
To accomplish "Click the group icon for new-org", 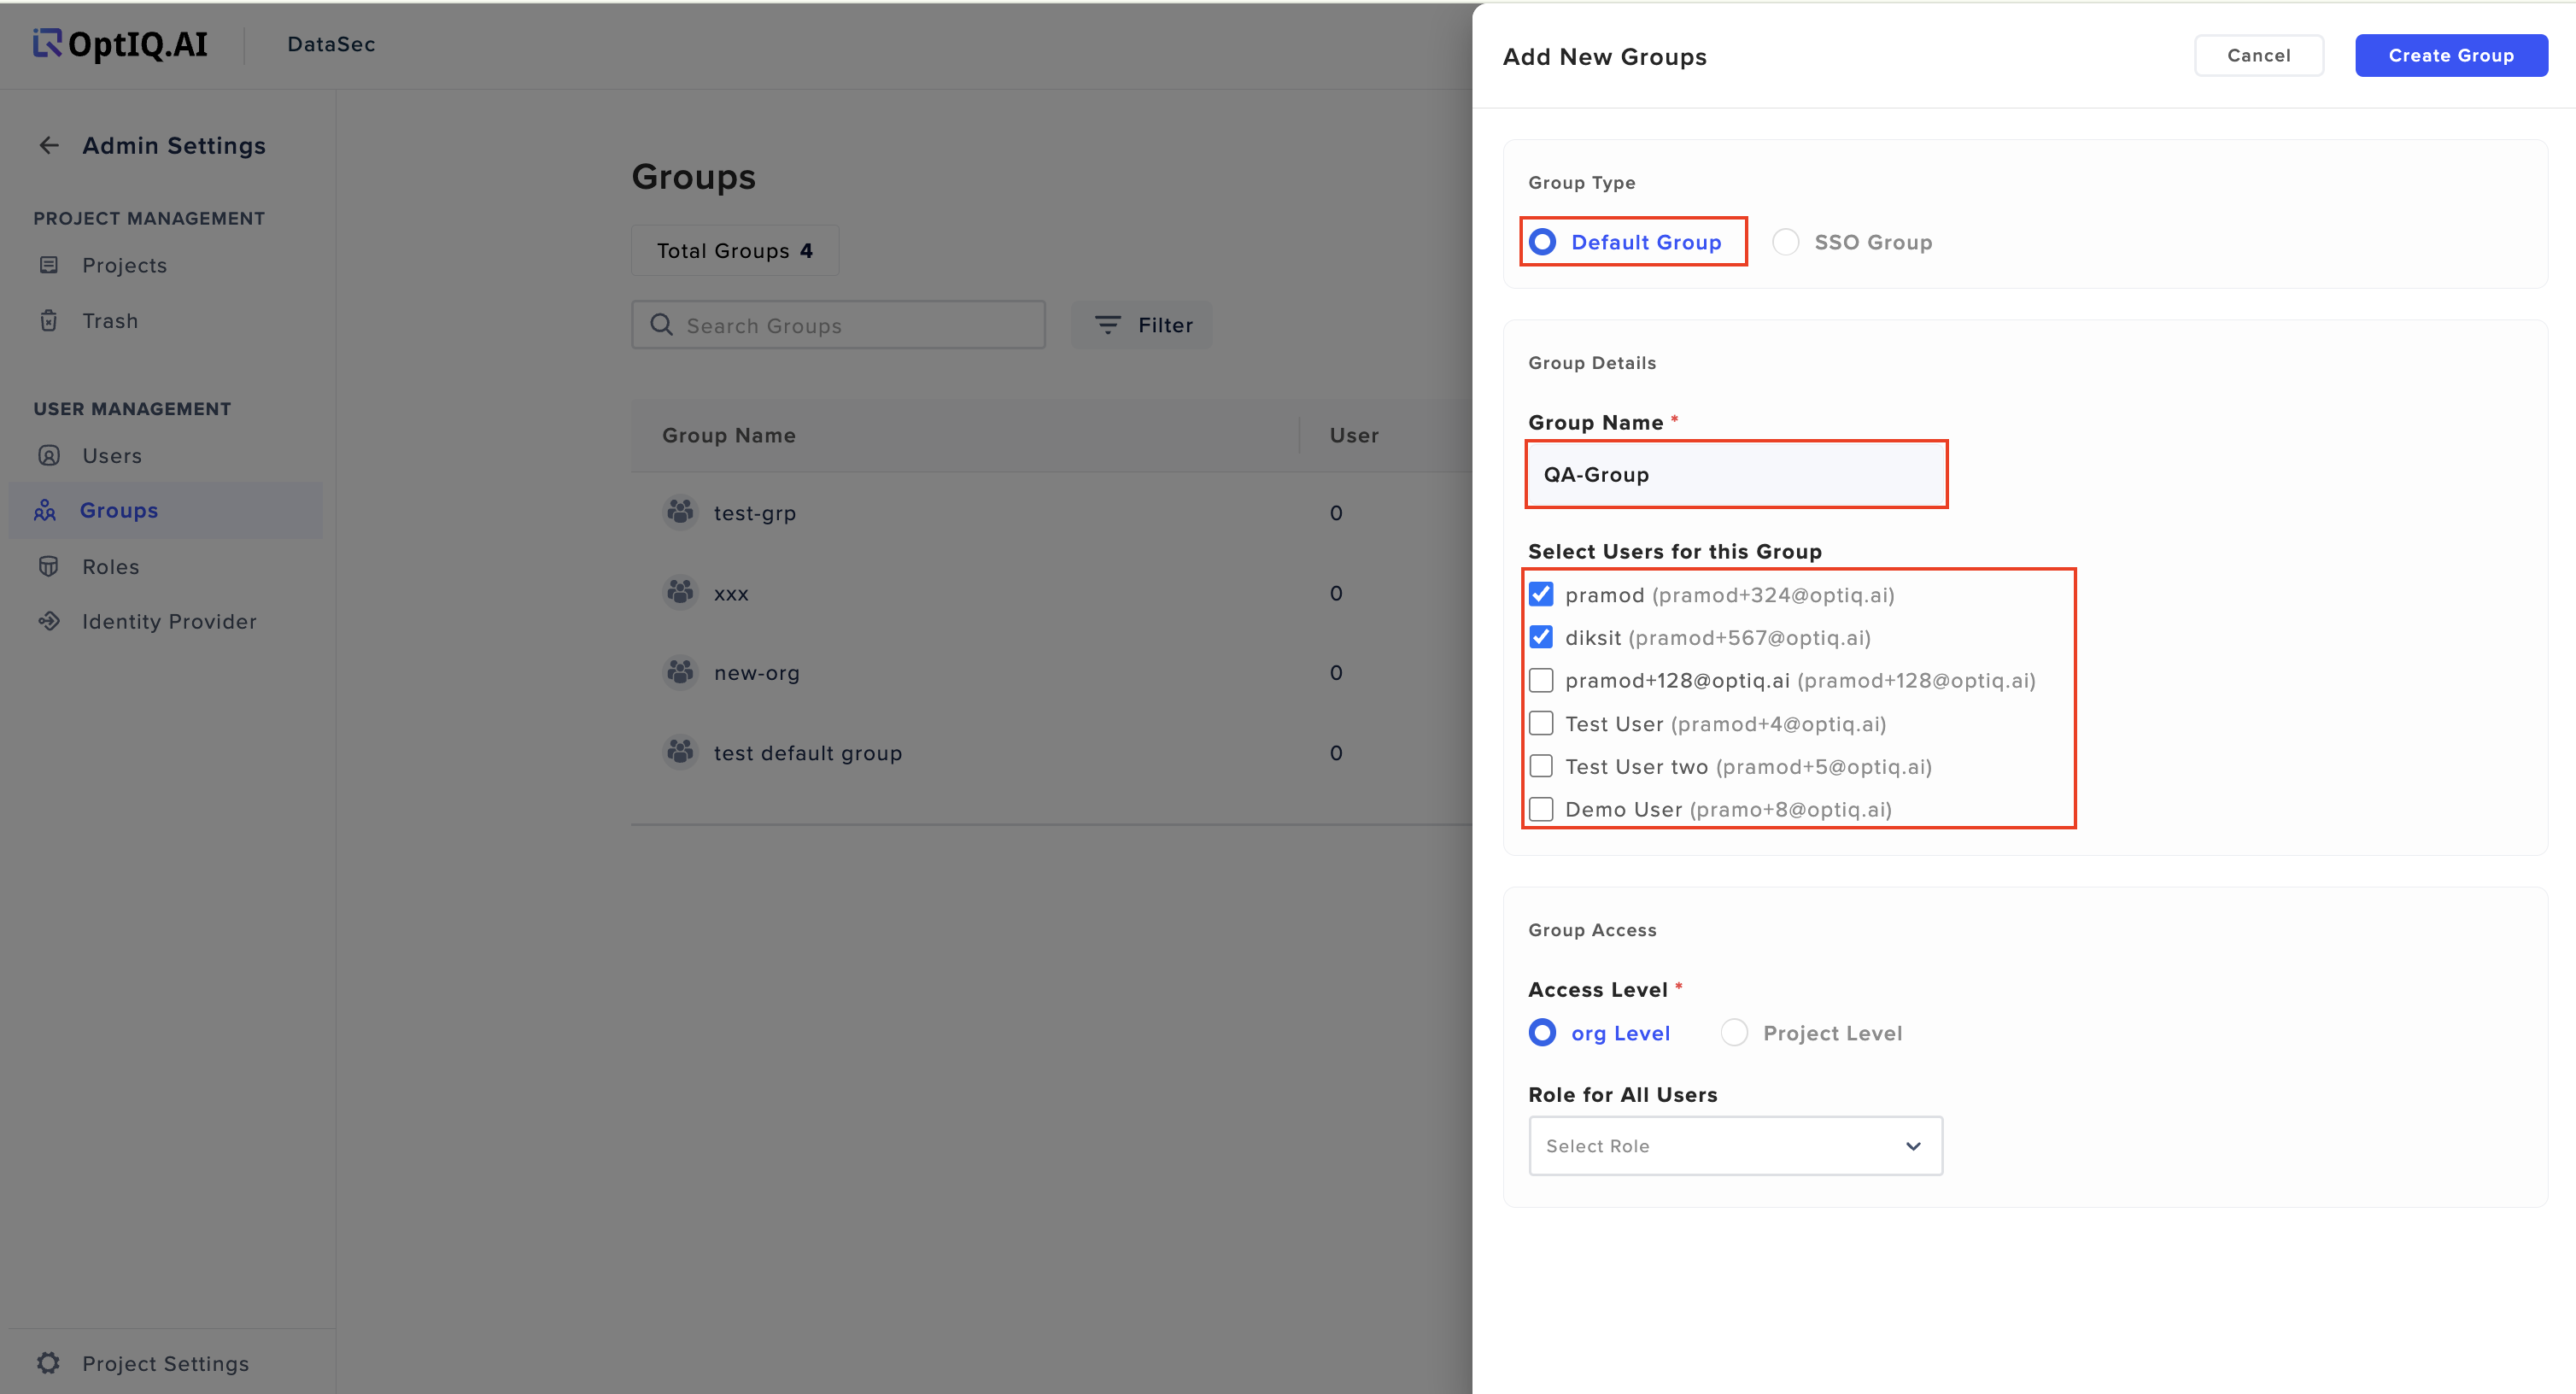I will click(x=681, y=673).
